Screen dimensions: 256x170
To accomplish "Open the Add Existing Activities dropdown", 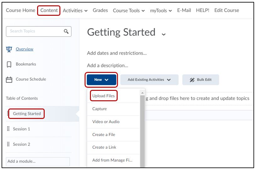I will pos(149,80).
